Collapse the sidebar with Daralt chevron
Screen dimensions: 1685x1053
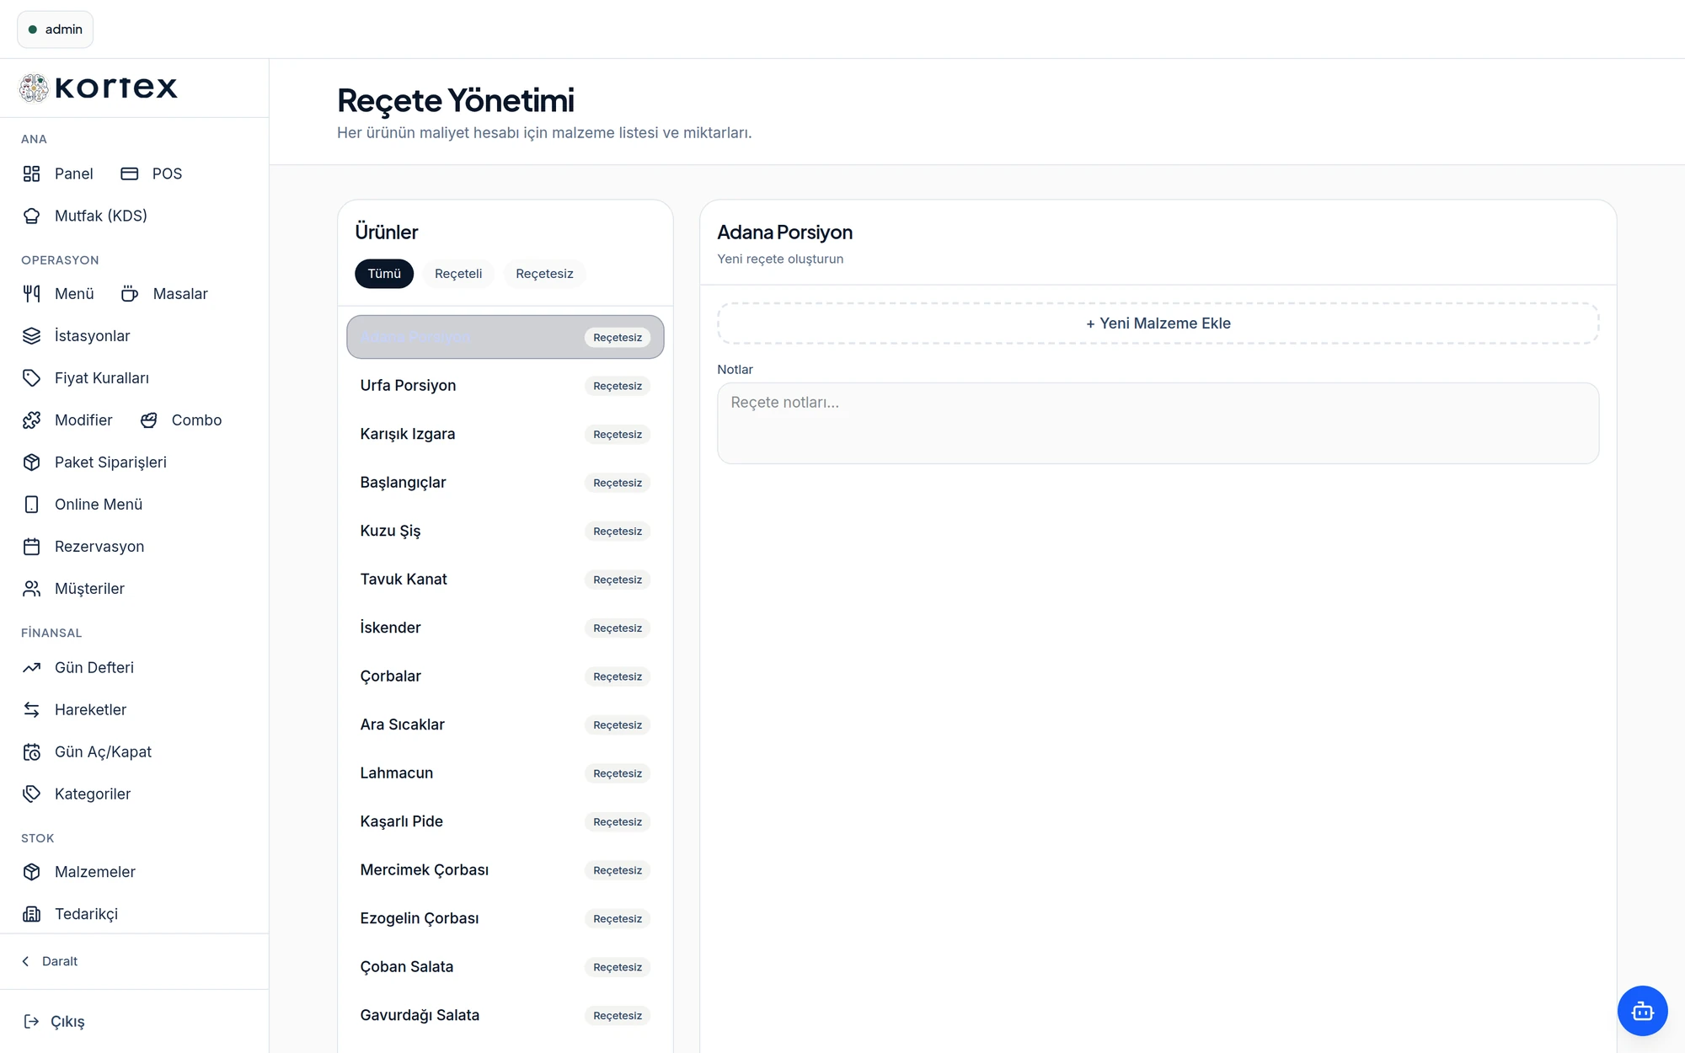tap(25, 961)
